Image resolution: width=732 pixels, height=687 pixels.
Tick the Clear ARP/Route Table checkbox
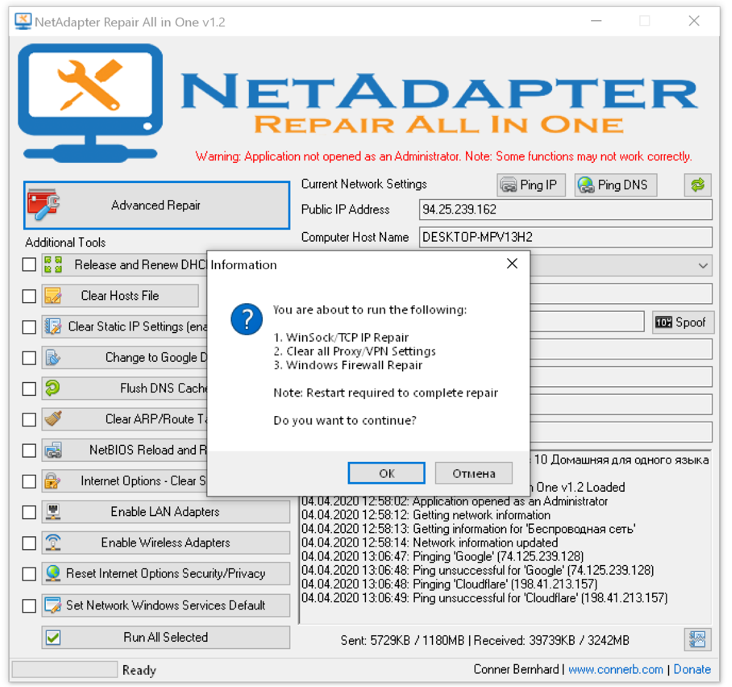click(29, 420)
